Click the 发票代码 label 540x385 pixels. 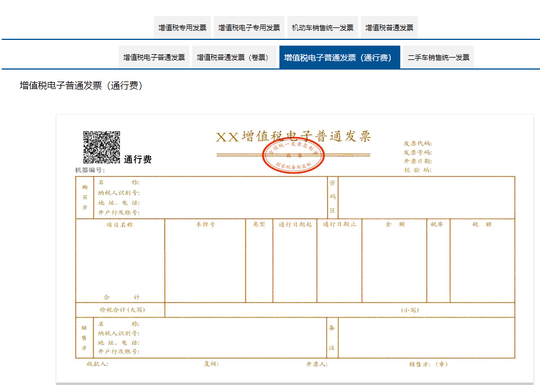coord(418,143)
